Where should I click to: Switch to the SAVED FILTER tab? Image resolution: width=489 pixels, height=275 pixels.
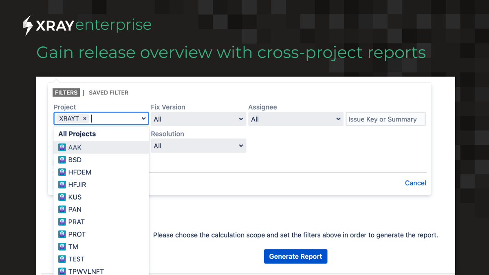tap(108, 92)
